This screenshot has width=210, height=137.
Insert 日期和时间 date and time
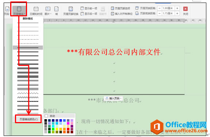click(36, 11)
